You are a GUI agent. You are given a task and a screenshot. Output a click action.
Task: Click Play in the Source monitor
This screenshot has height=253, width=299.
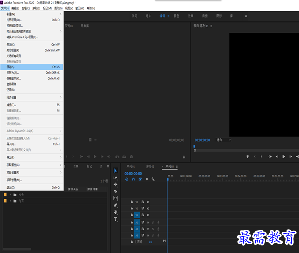coord(95,157)
